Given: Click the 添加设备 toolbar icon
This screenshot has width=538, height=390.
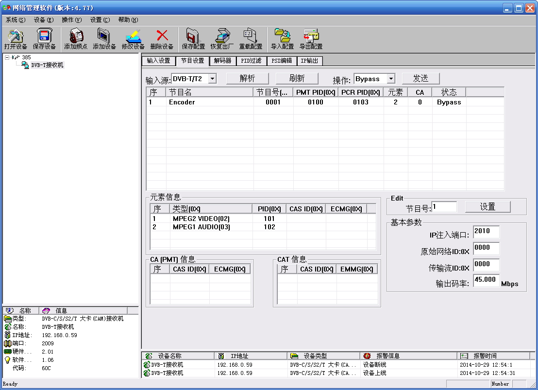Looking at the screenshot, I should [104, 39].
